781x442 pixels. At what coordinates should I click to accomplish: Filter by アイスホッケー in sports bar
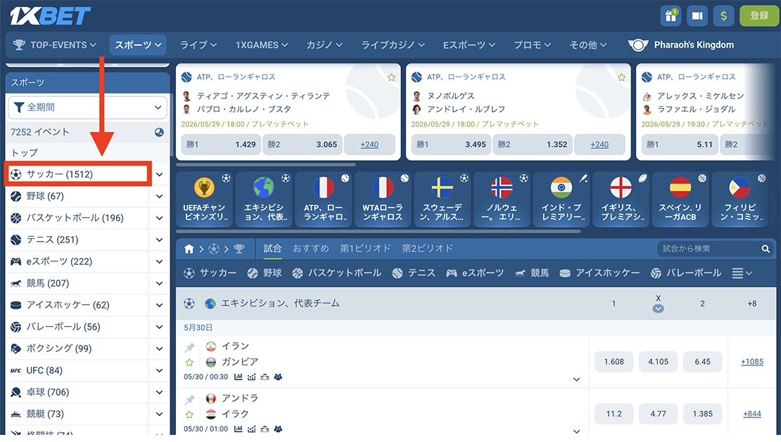[x=599, y=273]
